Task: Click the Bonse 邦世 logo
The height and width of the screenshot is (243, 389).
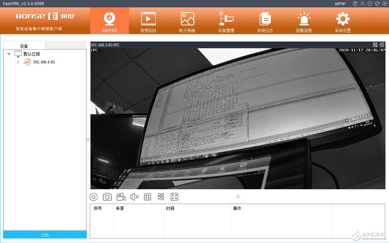Action: click(45, 16)
